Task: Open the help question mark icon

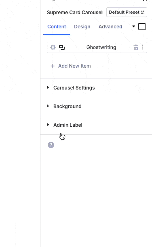Action: click(x=51, y=145)
